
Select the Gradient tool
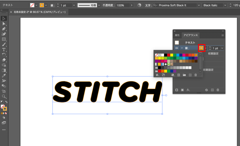pyautogui.click(x=4, y=70)
